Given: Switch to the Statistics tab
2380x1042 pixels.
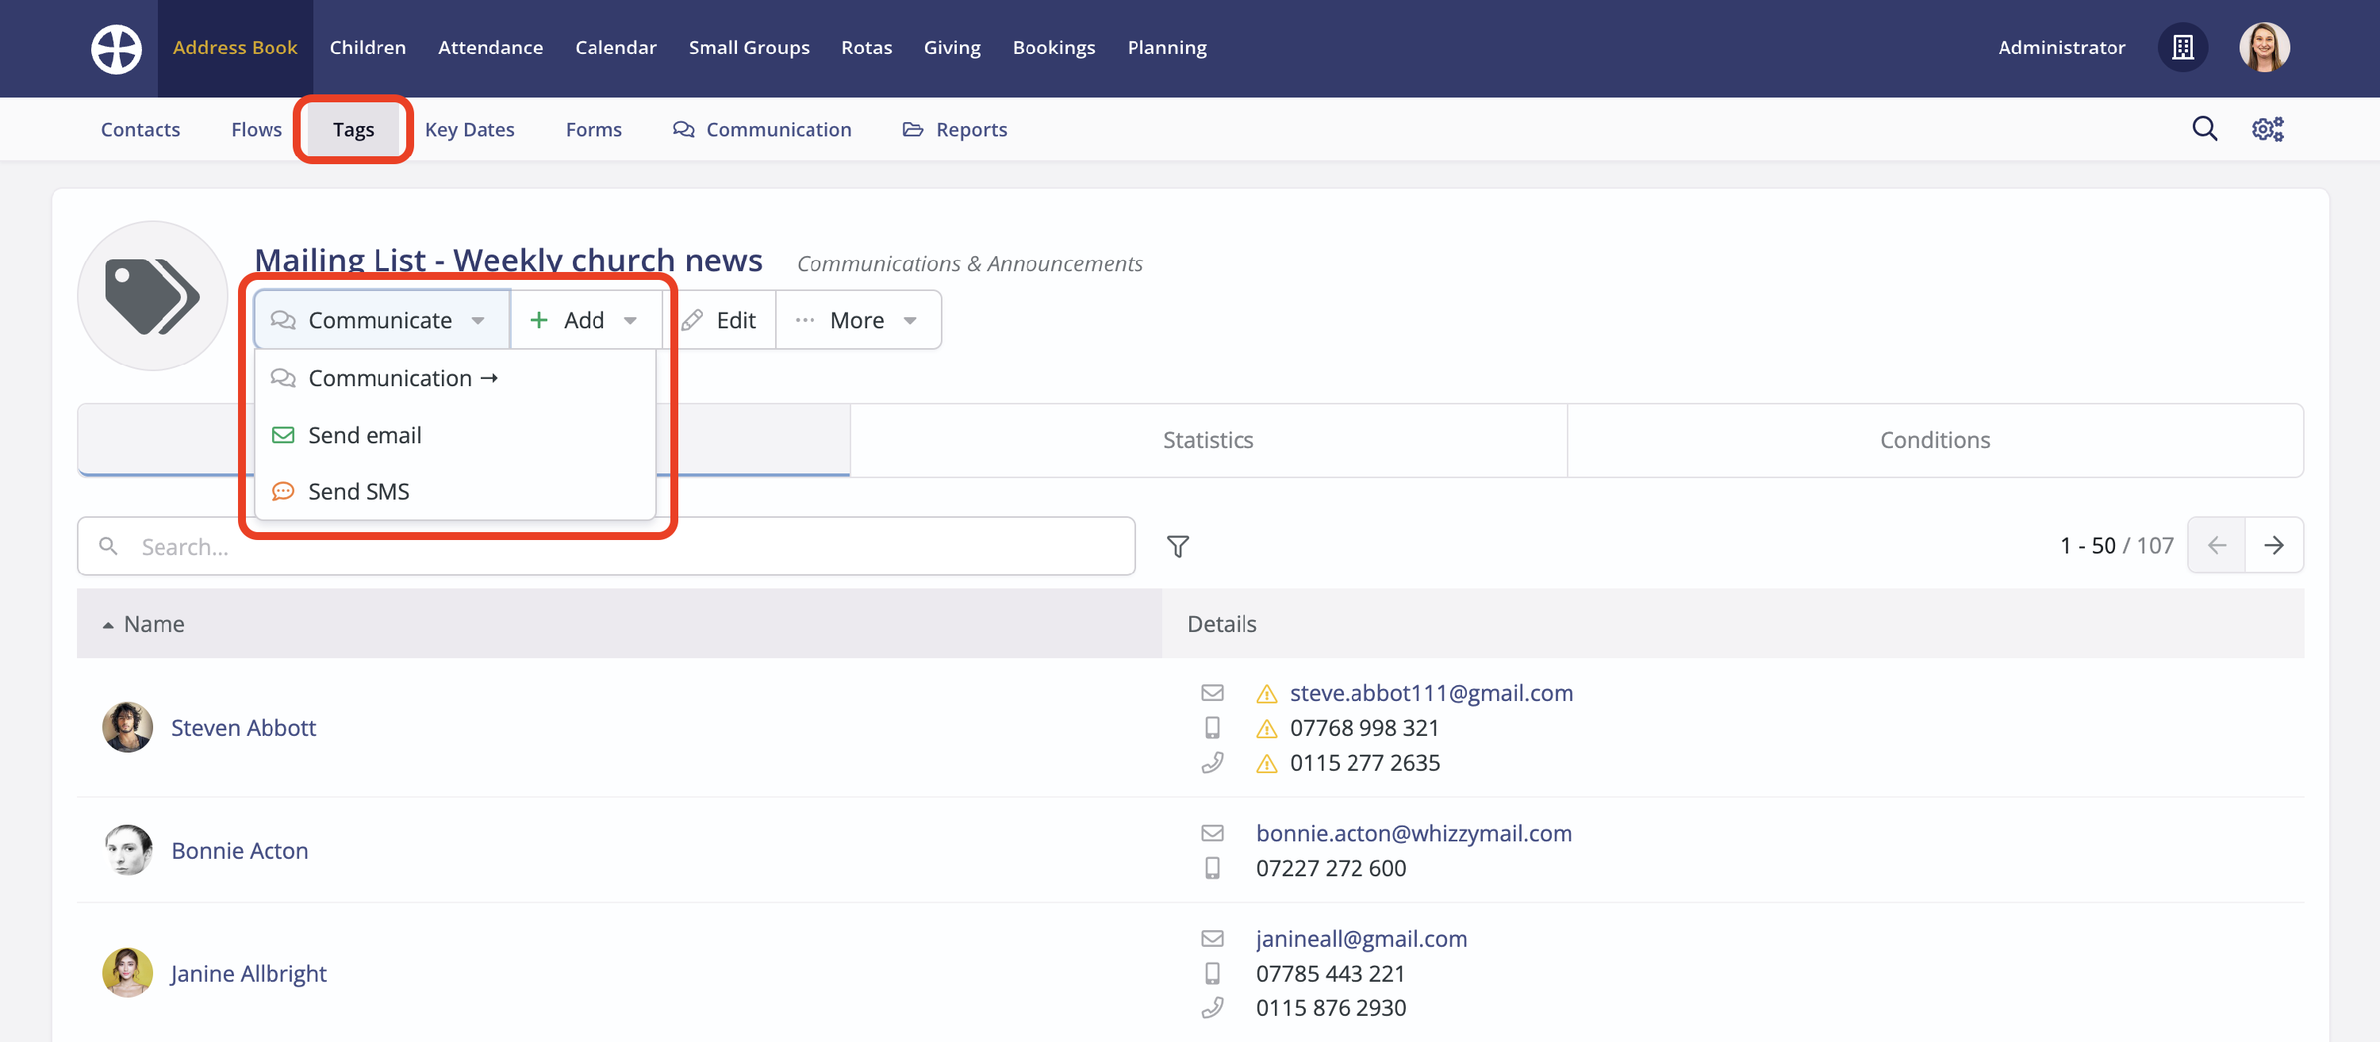Looking at the screenshot, I should (x=1208, y=439).
